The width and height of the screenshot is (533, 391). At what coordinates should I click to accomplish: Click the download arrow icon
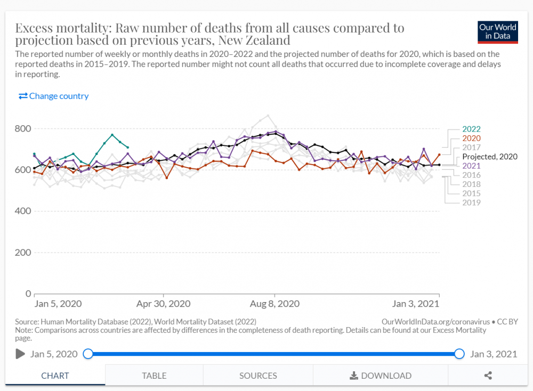point(354,376)
